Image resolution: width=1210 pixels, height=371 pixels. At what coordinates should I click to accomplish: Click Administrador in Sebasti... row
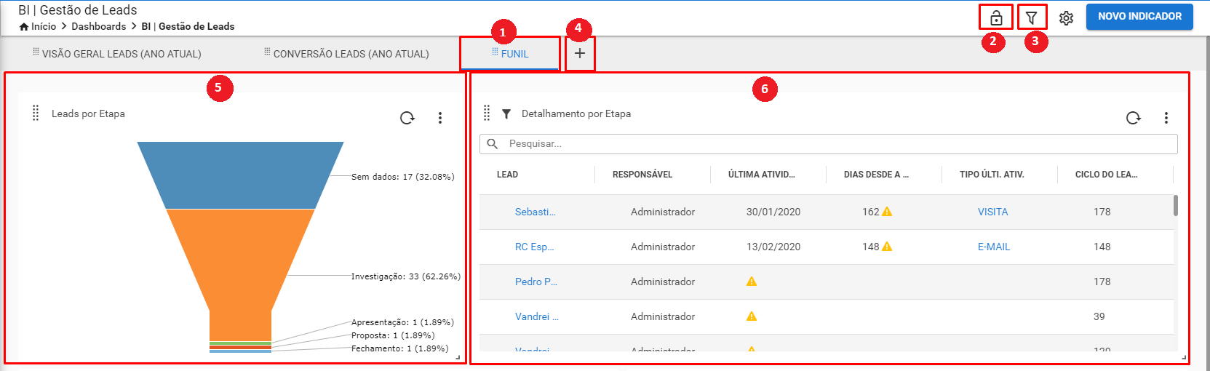(663, 212)
